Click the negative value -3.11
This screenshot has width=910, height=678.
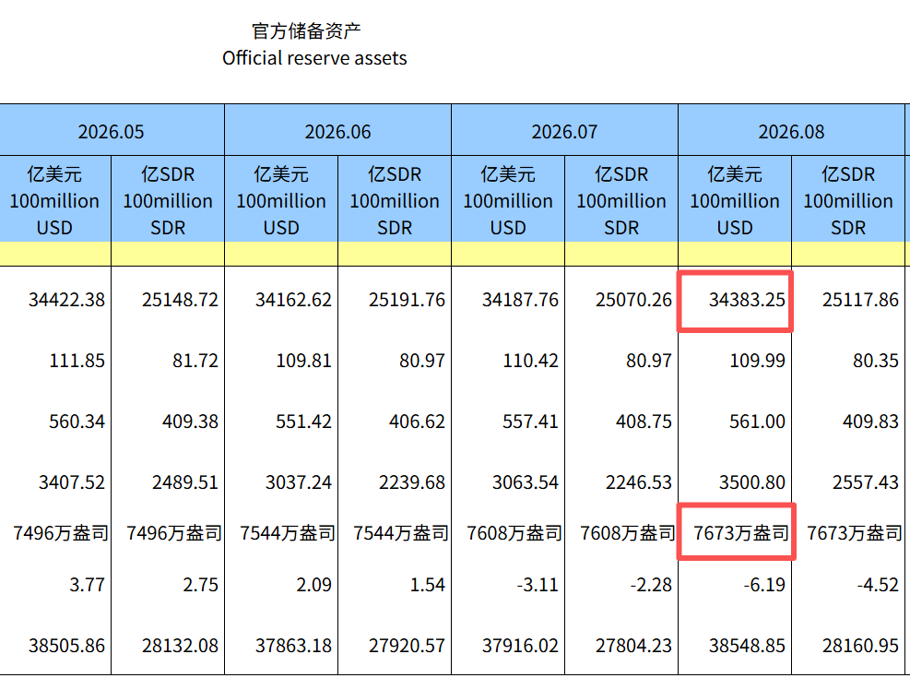tap(538, 585)
